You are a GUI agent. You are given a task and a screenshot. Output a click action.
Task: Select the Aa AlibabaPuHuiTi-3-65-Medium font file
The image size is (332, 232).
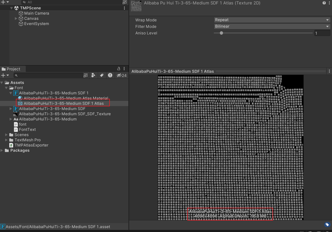pyautogui.click(x=45, y=119)
